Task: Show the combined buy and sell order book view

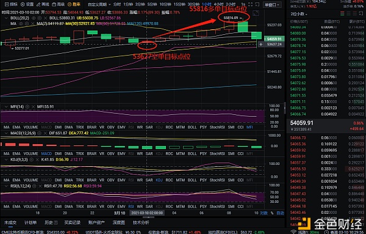Action: pyautogui.click(x=342, y=14)
